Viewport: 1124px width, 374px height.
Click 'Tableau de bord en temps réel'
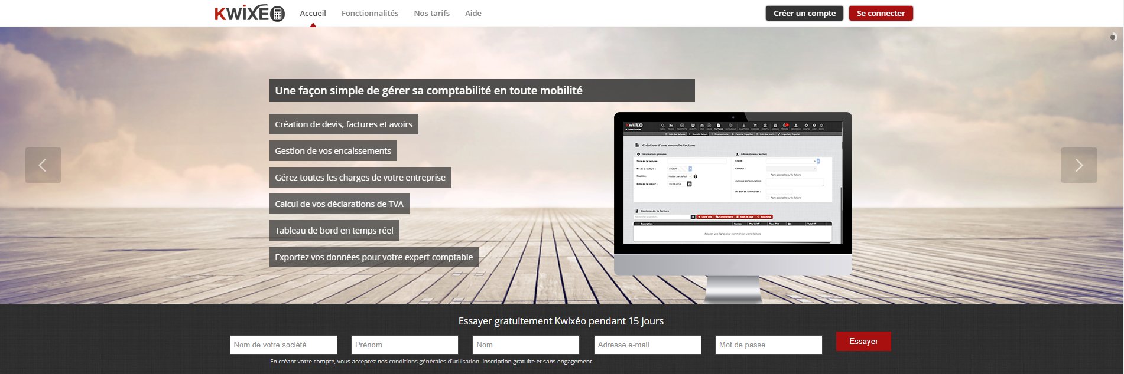pos(334,231)
